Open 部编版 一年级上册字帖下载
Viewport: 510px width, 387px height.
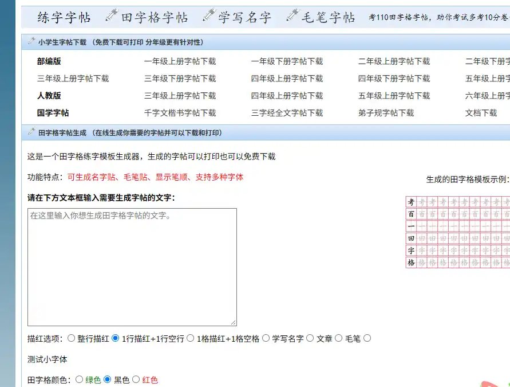[x=180, y=61]
